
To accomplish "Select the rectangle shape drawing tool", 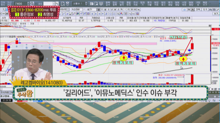I will 114,14.
